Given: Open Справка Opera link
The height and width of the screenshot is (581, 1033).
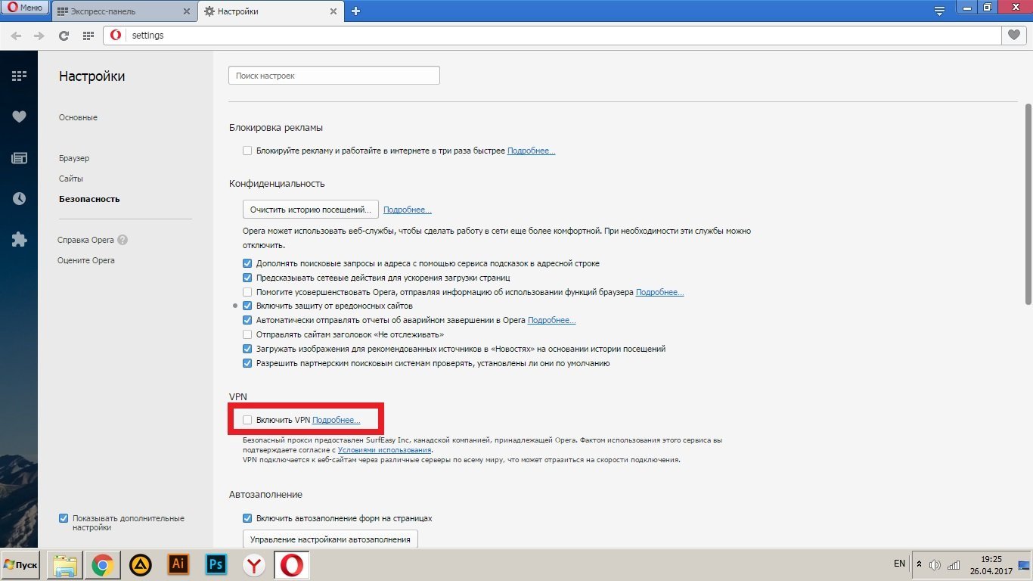Looking at the screenshot, I should click(85, 240).
